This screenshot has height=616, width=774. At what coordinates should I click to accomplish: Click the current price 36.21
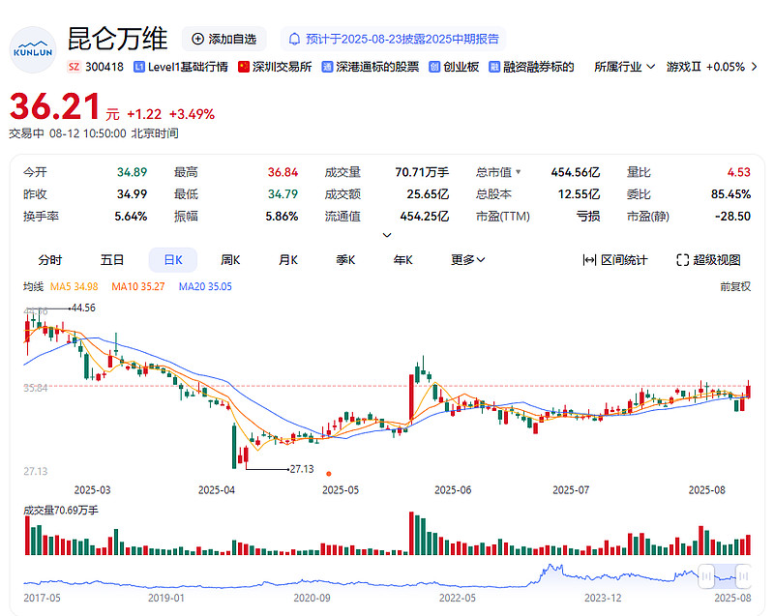(x=55, y=106)
